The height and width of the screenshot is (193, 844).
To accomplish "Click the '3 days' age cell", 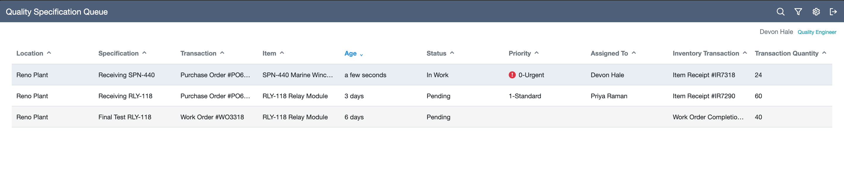I will pyautogui.click(x=354, y=96).
